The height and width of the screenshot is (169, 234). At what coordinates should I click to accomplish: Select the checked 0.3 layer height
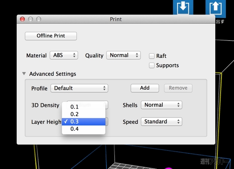74,121
